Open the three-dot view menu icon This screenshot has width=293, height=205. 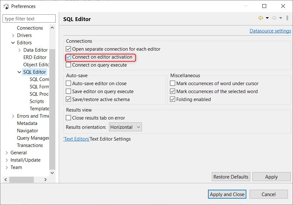(287, 18)
